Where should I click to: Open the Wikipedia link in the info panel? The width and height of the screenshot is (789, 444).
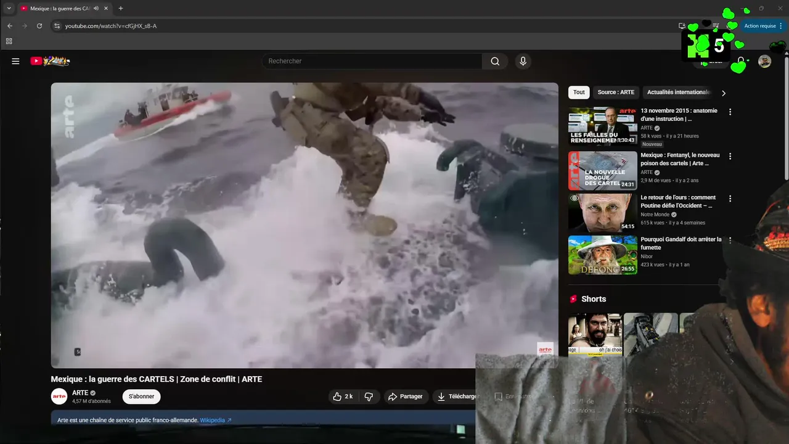click(216, 420)
